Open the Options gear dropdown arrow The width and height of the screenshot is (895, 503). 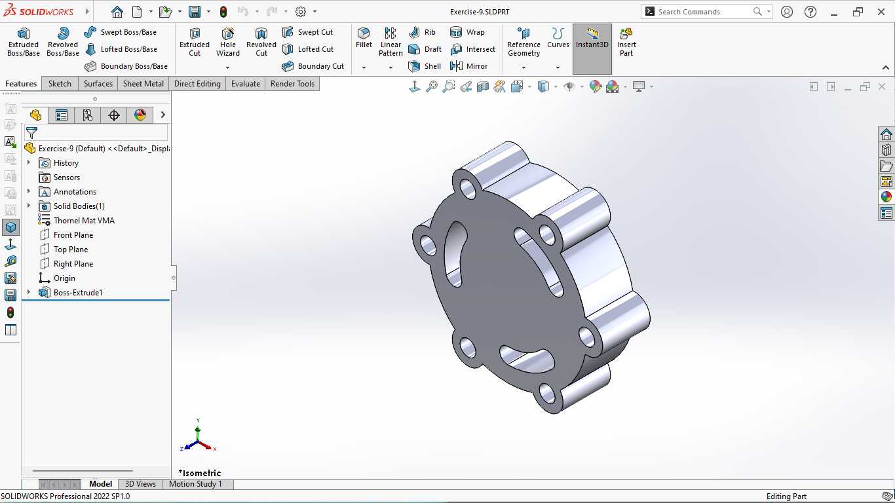coord(314,12)
